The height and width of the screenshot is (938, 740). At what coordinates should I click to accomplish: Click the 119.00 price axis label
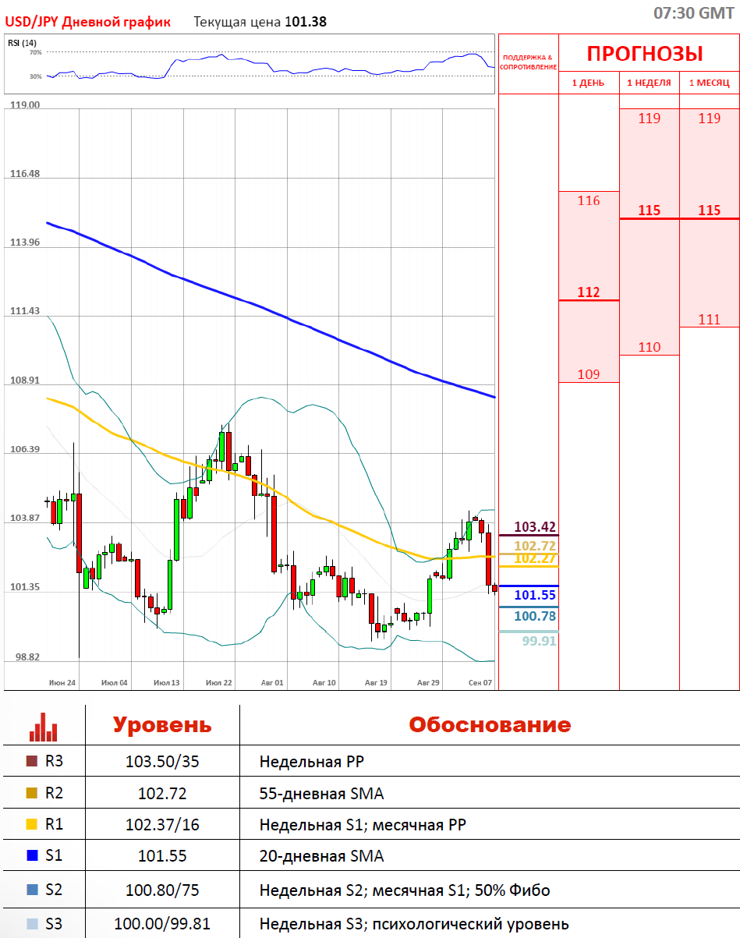point(24,104)
